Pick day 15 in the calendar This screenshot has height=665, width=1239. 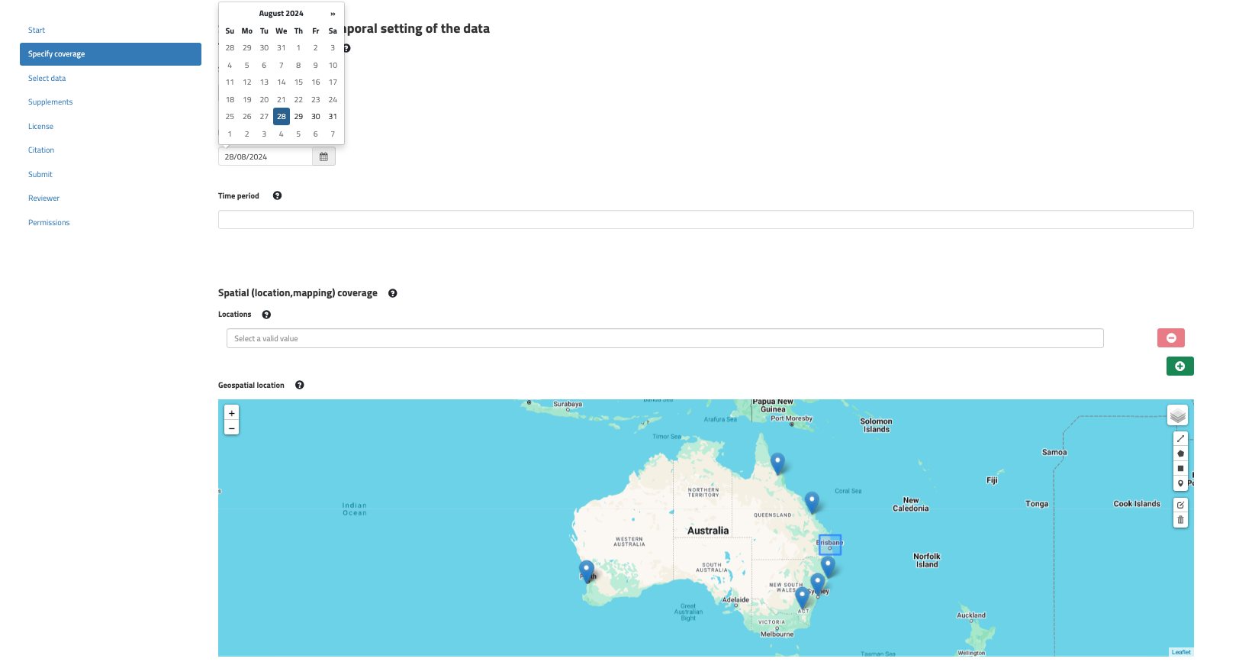coord(298,82)
